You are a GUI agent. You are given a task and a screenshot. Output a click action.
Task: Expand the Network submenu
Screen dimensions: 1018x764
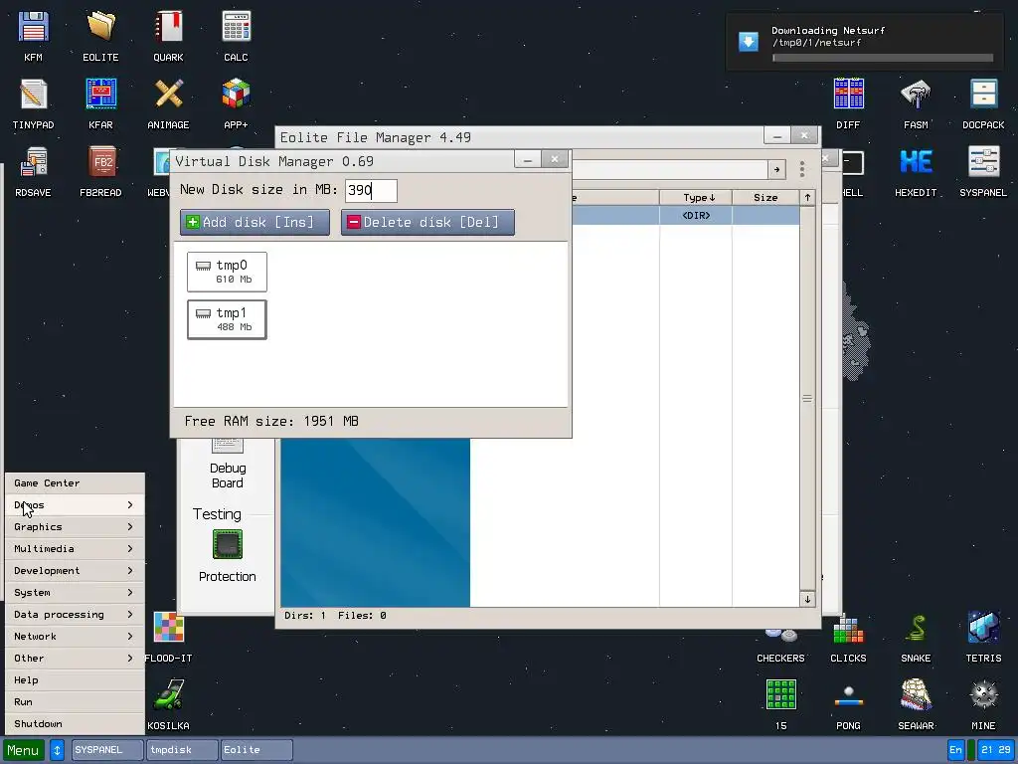coord(75,637)
